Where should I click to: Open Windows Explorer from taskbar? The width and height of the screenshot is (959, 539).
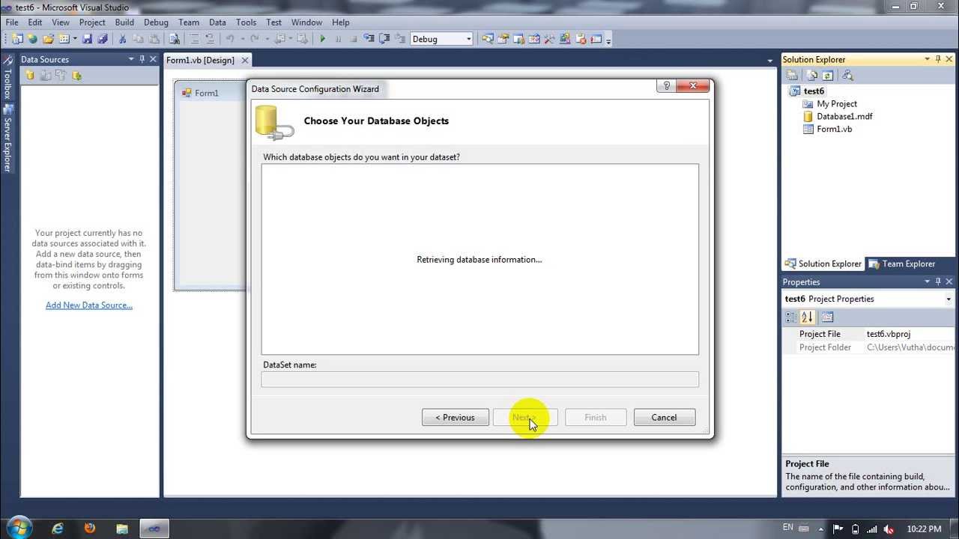pos(122,529)
